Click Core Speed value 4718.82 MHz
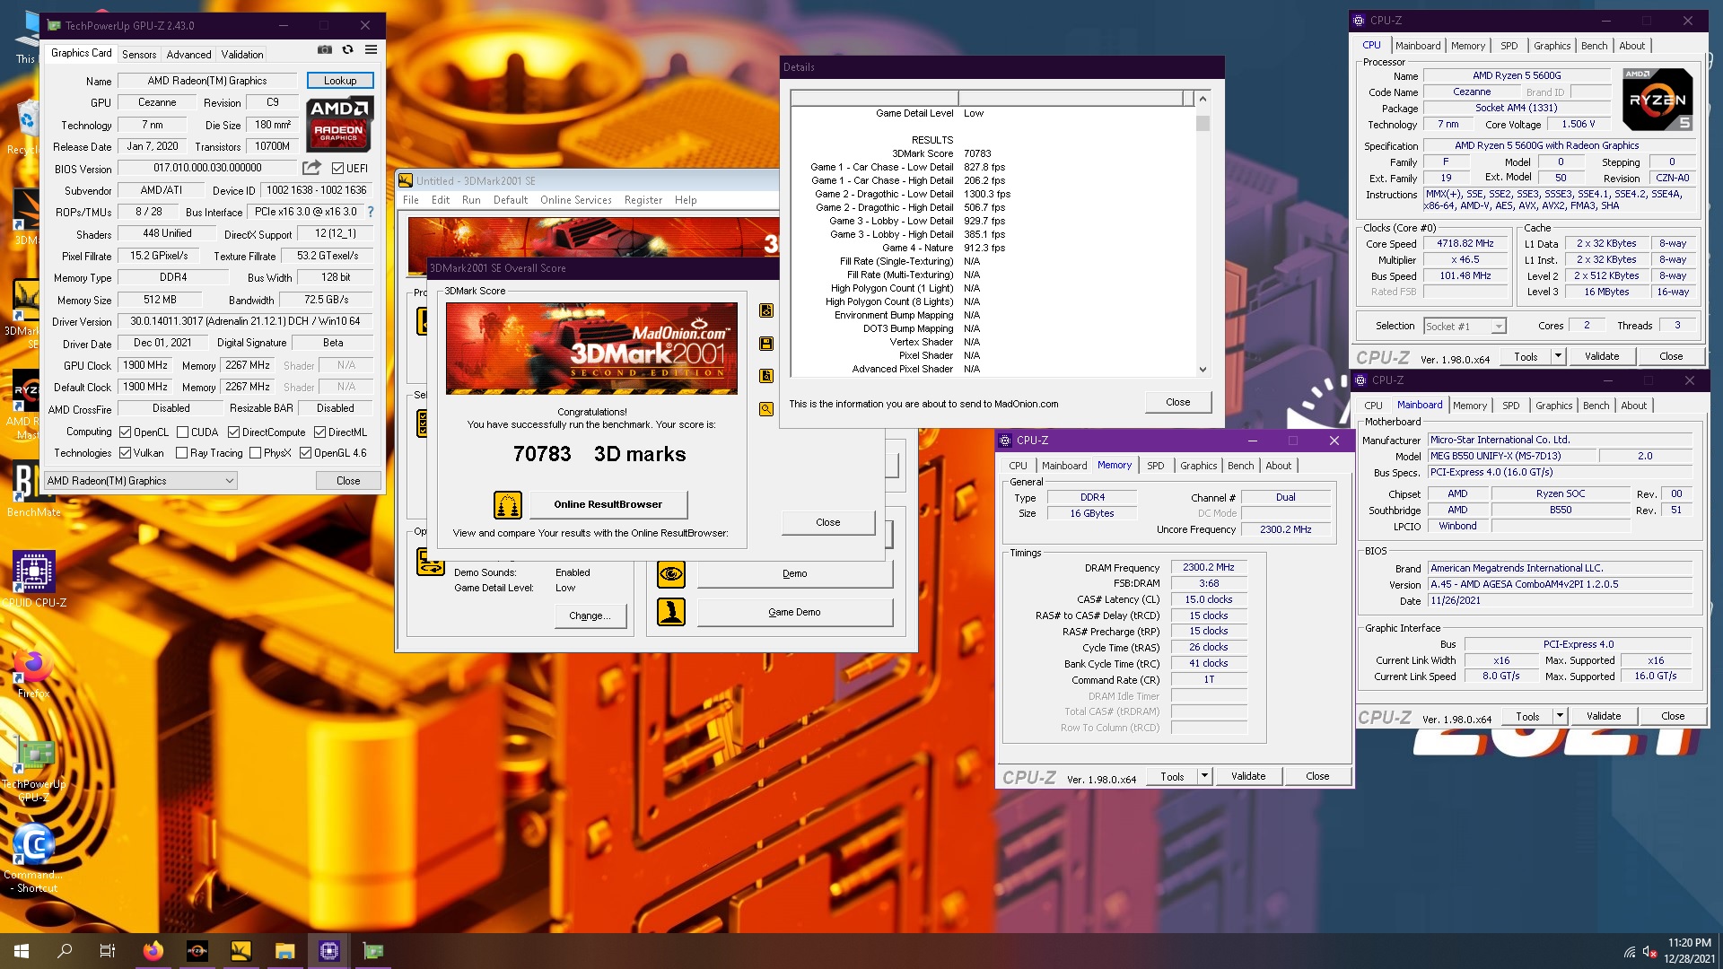Screen dimensions: 1723x969 tap(1465, 244)
